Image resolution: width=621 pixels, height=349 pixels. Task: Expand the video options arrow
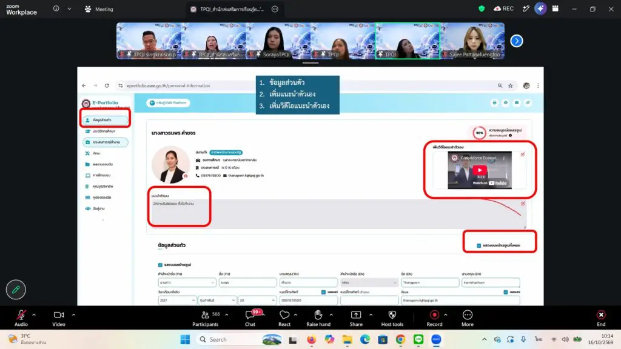[73, 315]
